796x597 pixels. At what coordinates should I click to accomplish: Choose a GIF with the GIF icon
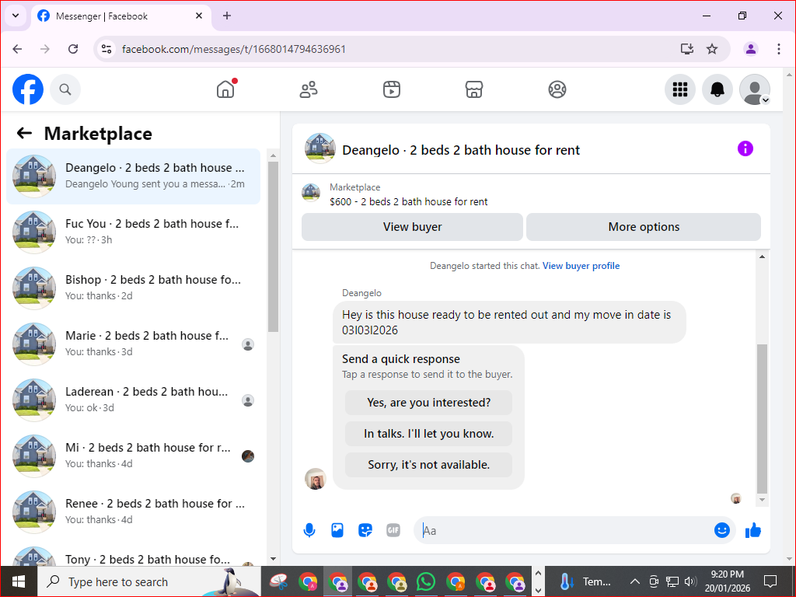[x=393, y=530]
